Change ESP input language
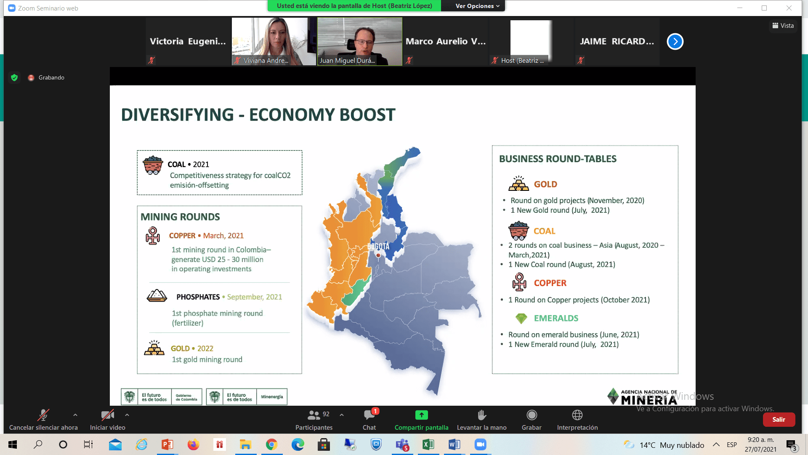808x455 pixels. (x=732, y=444)
